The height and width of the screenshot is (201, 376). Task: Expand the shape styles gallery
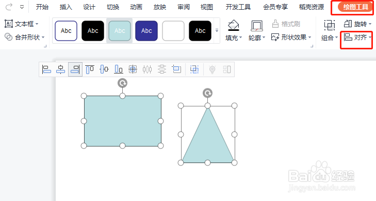tap(217, 31)
